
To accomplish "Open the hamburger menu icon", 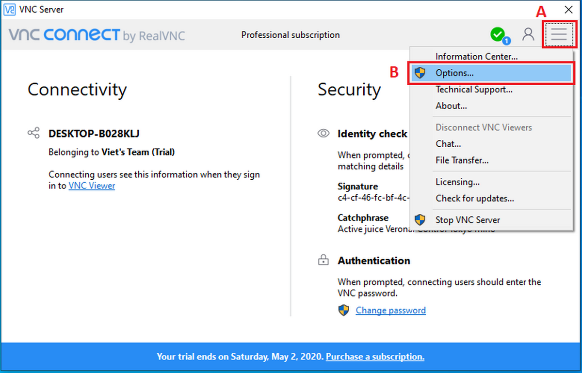I will click(x=559, y=34).
